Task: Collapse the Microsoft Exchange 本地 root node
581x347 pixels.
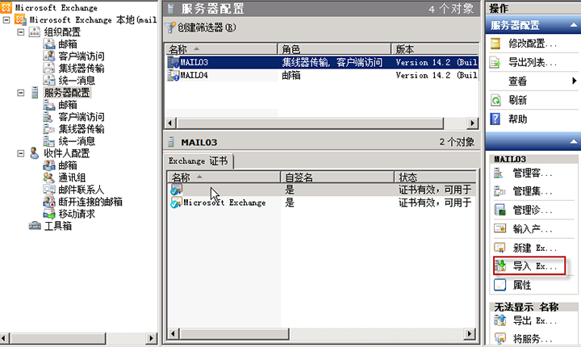Action: click(x=6, y=20)
